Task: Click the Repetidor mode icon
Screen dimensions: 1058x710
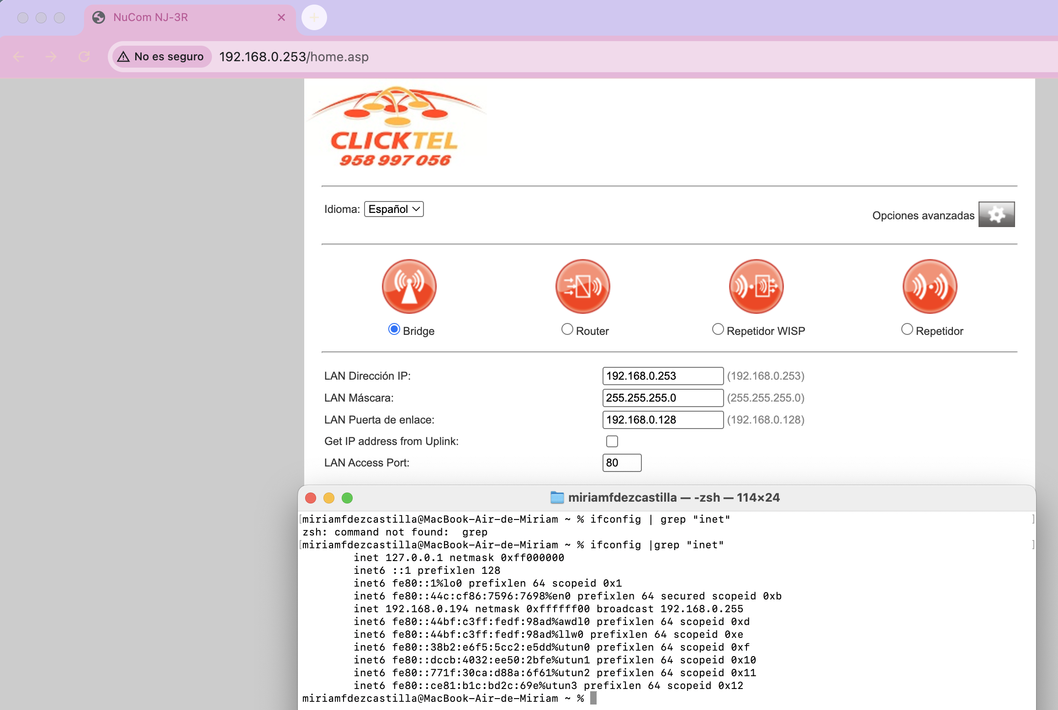Action: point(929,286)
